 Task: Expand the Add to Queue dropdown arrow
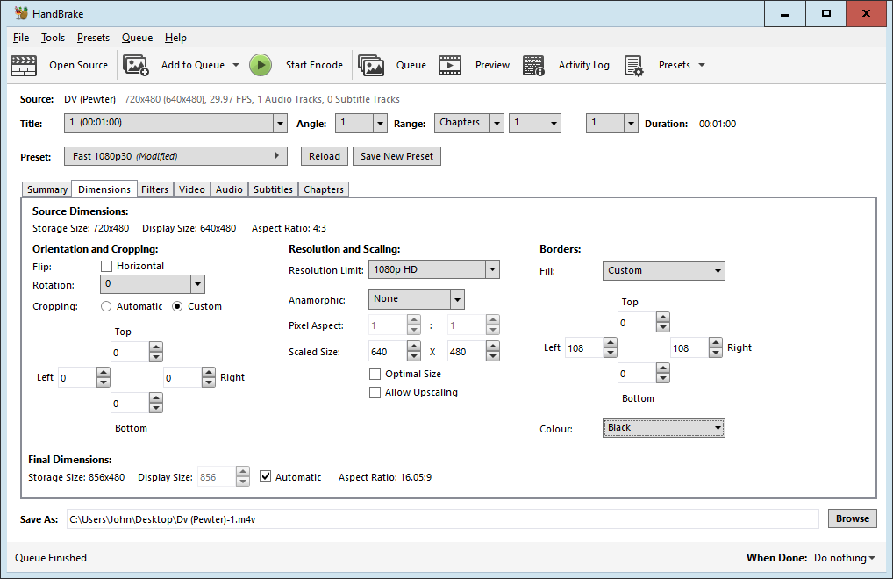tap(236, 65)
